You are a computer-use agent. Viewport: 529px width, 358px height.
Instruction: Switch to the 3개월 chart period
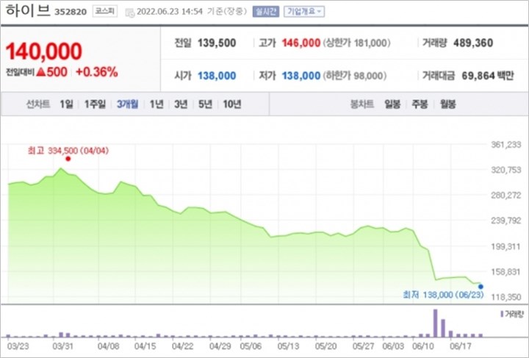(128, 104)
